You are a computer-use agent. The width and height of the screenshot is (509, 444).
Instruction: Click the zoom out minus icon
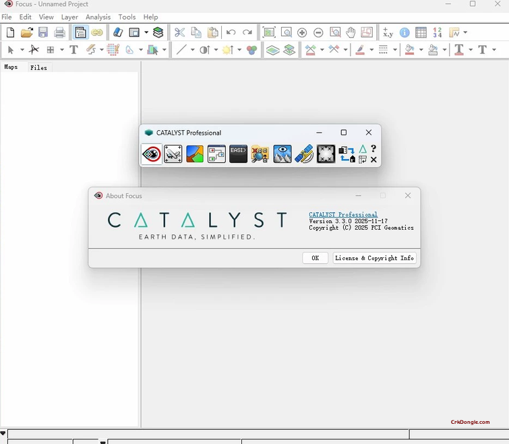[318, 32]
